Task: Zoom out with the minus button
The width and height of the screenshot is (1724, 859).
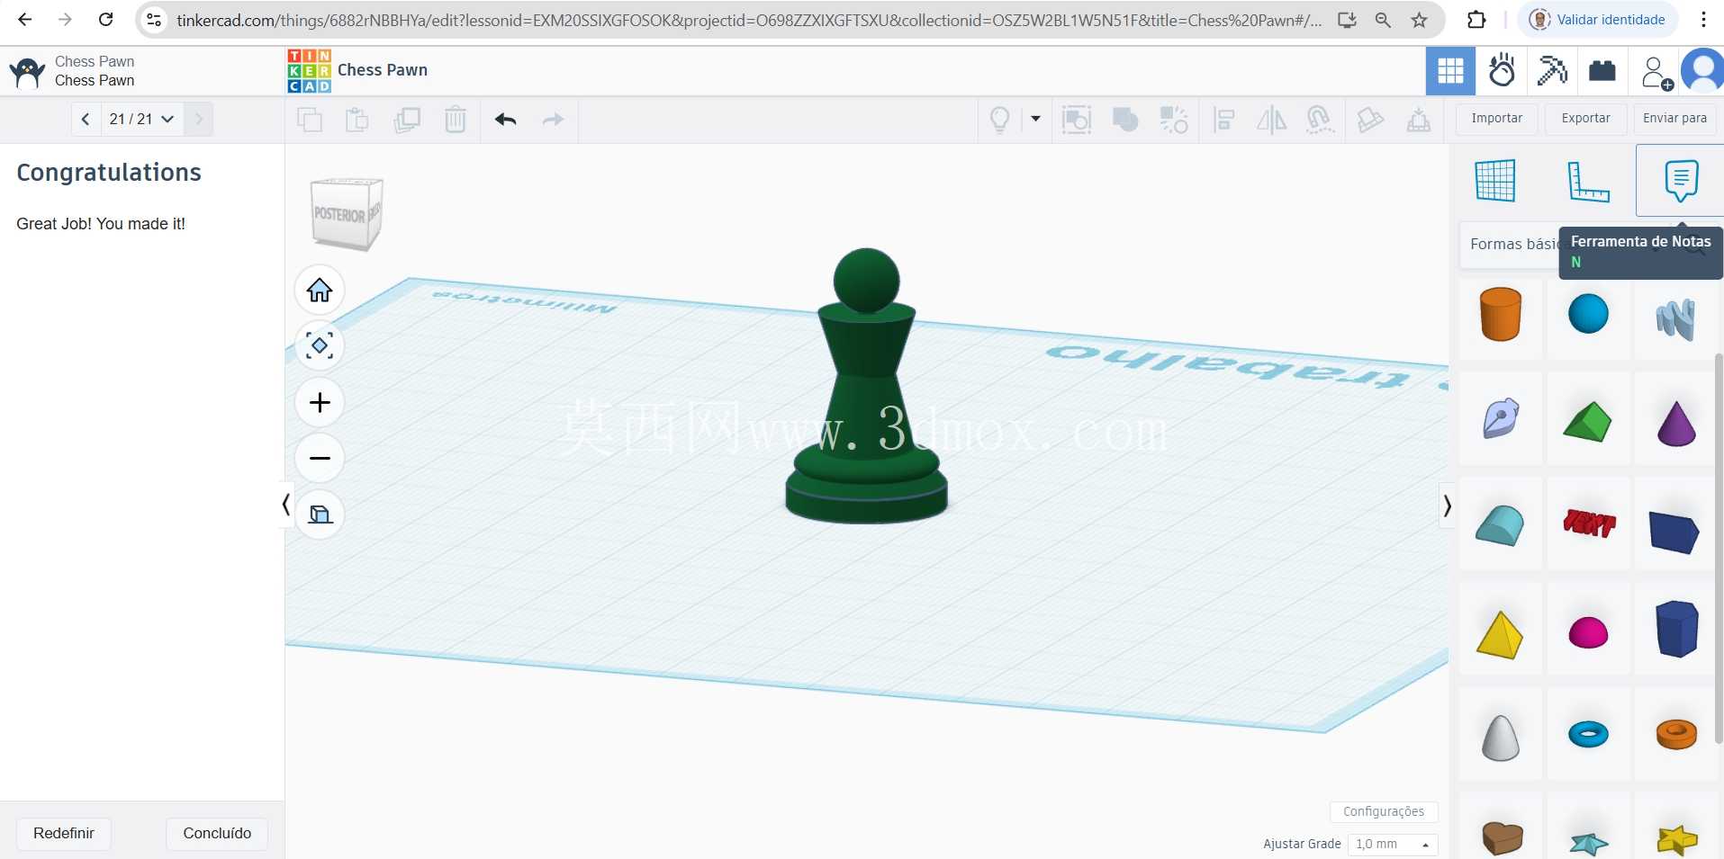Action: pos(320,458)
